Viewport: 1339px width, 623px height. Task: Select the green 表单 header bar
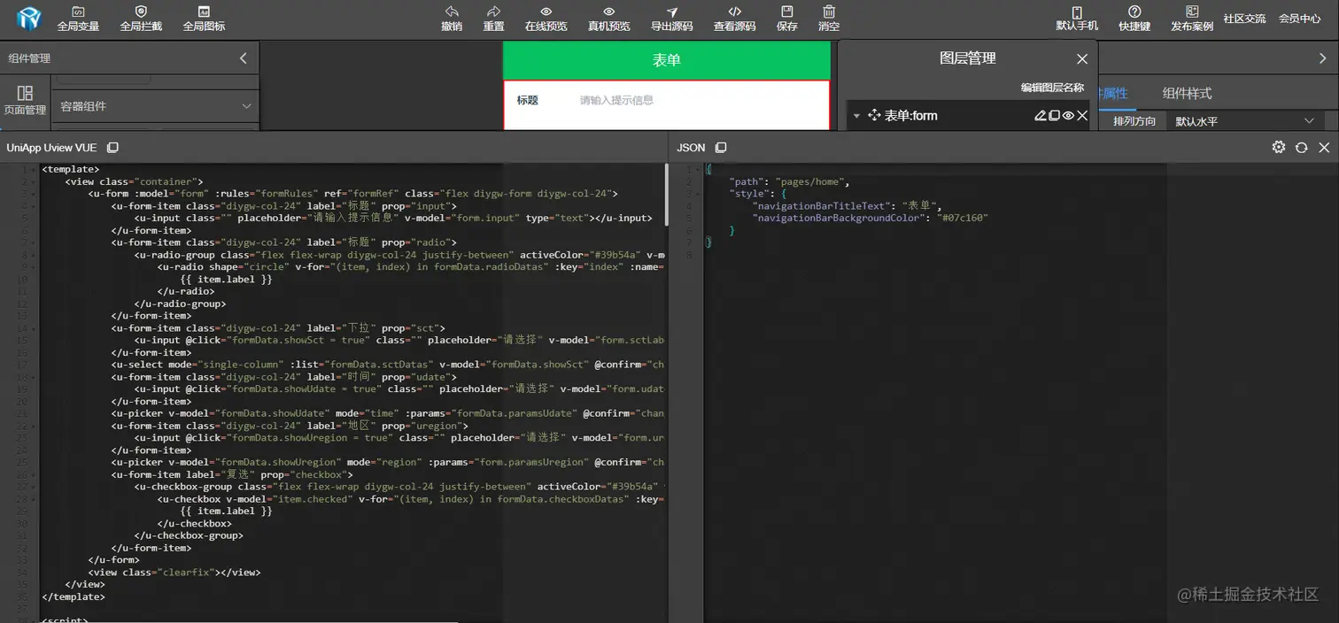pyautogui.click(x=667, y=60)
